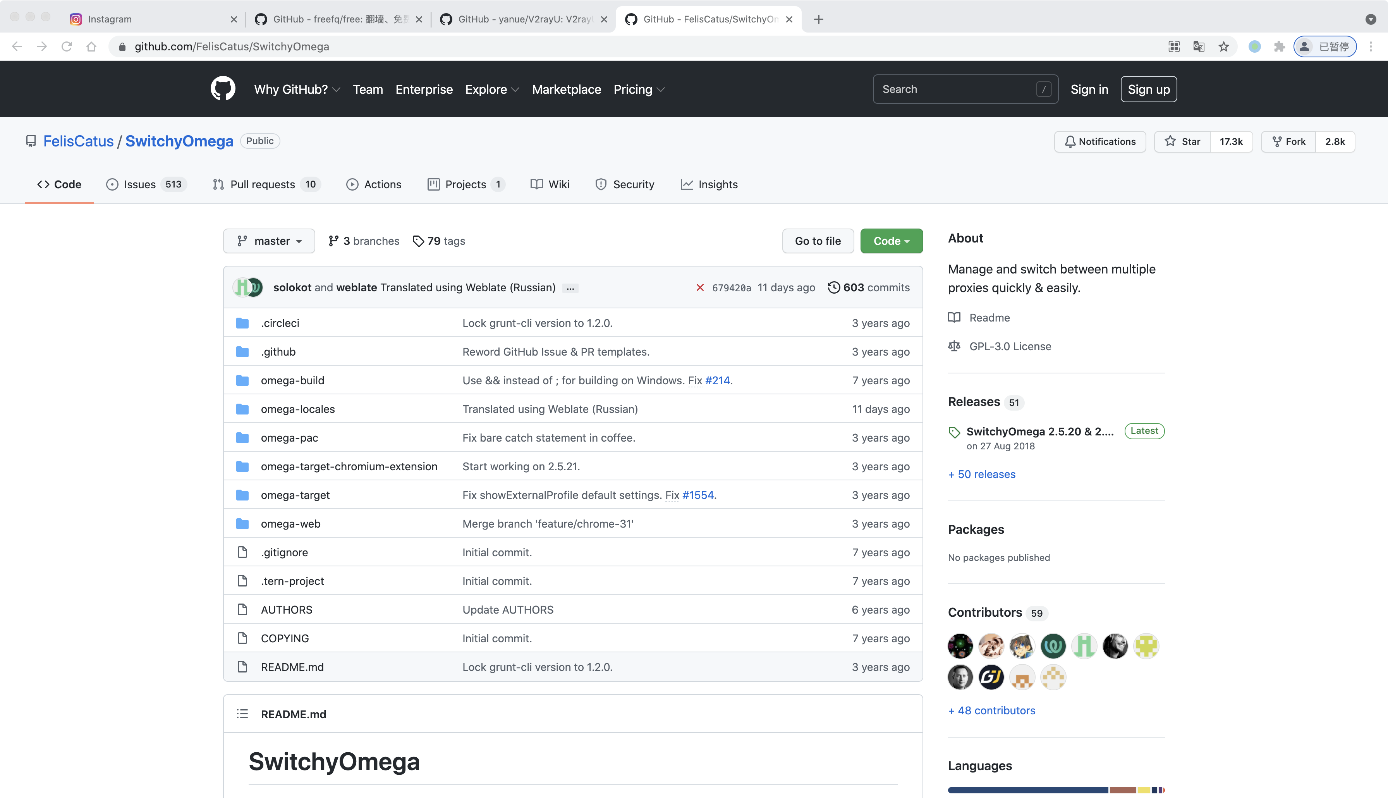Click + 48 contributors link
Viewport: 1388px width, 798px height.
coord(991,710)
